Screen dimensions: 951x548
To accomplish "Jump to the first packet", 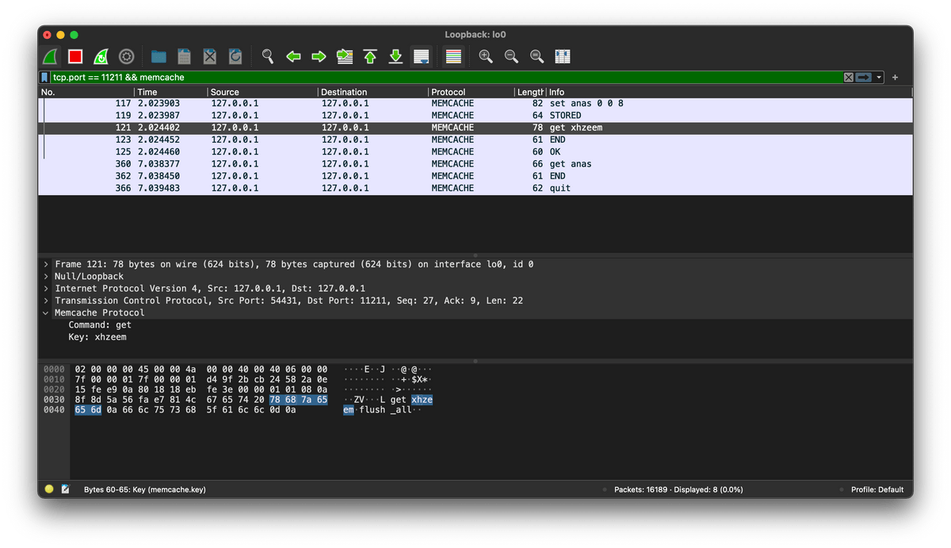I will pyautogui.click(x=370, y=56).
